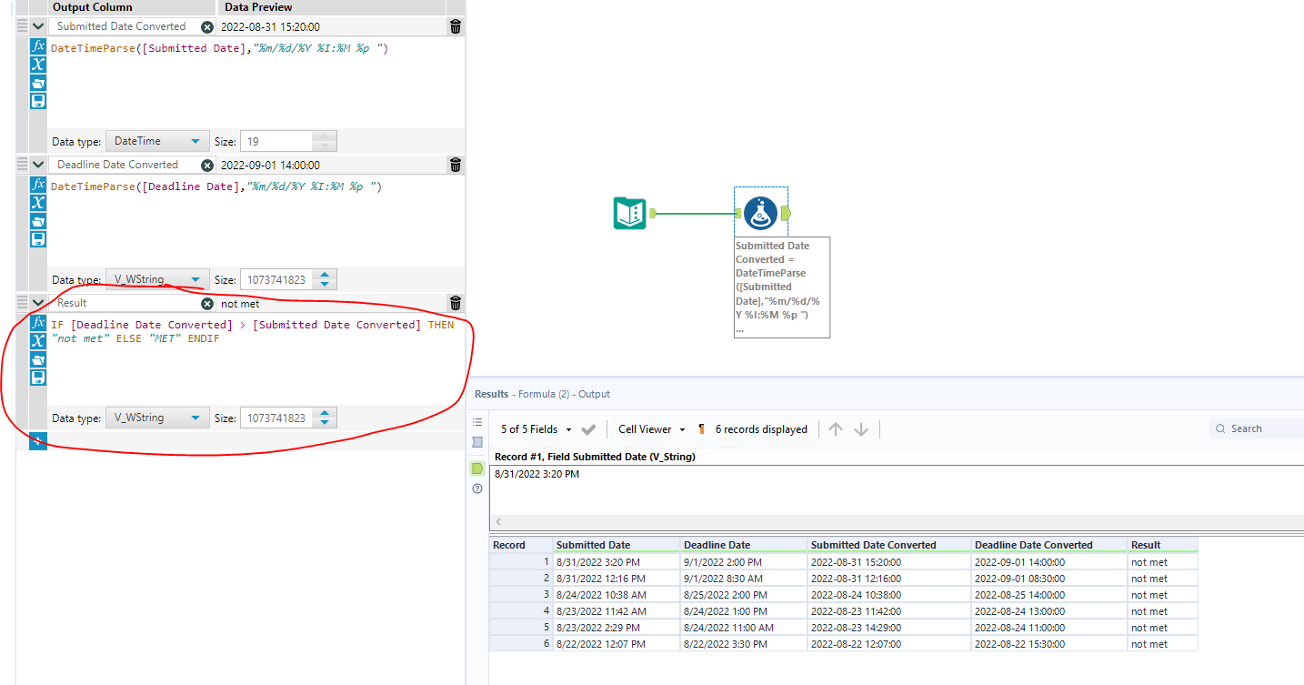
Task: Apply field selection with the checkmark
Action: click(587, 428)
